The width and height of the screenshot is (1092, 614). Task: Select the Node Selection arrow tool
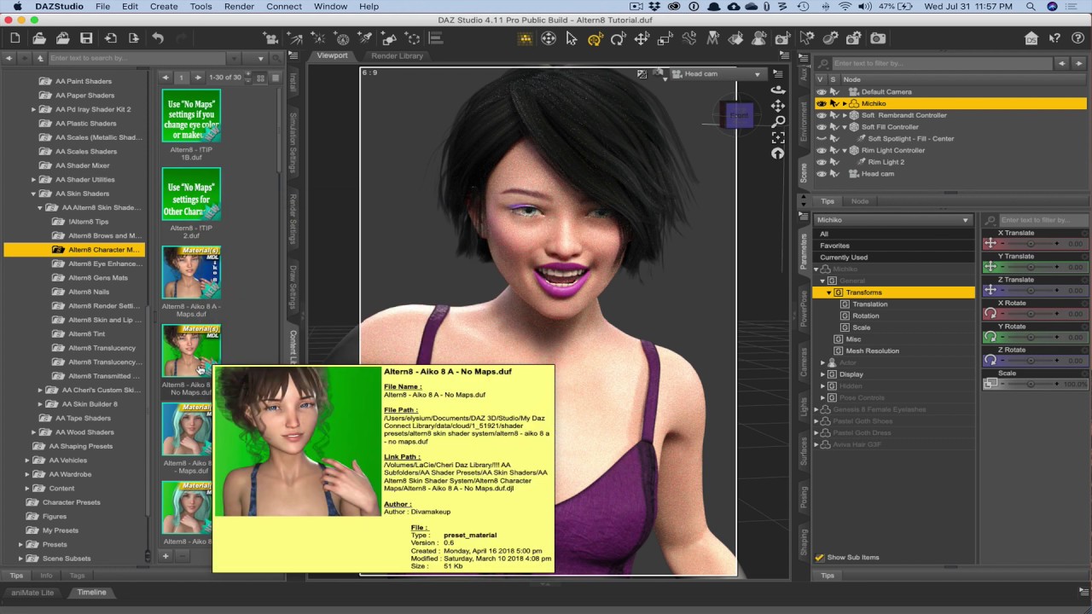(572, 38)
